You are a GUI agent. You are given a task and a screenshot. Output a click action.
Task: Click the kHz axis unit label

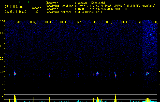(x=2, y=21)
